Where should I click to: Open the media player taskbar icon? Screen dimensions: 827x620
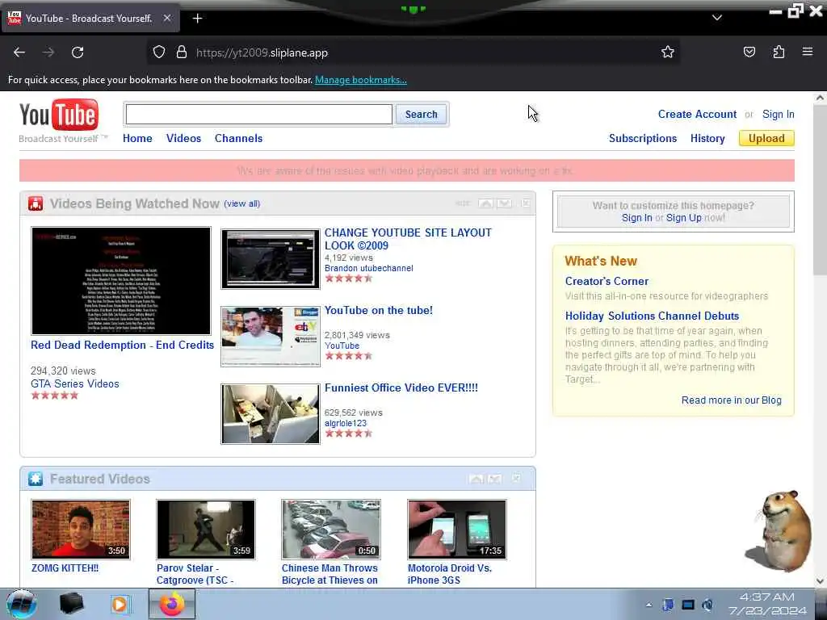tap(120, 604)
